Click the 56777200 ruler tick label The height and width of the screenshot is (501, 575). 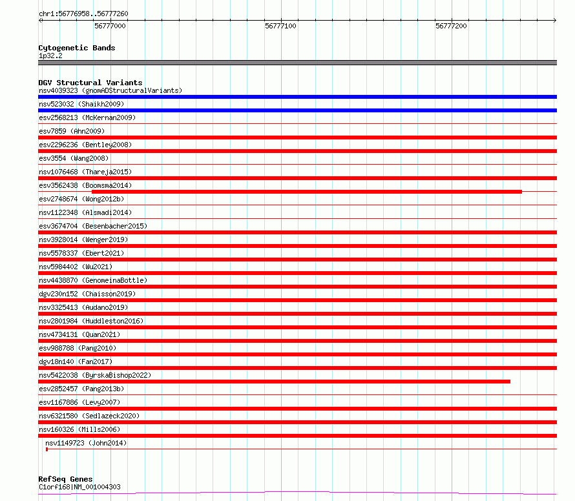(x=451, y=26)
